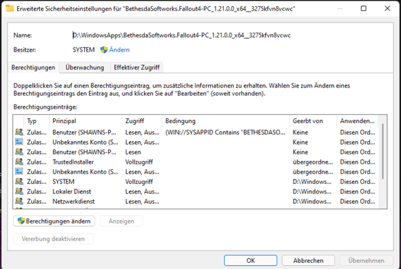Click the Name path text field
Image resolution: width=401 pixels, height=269 pixels.
(x=181, y=35)
